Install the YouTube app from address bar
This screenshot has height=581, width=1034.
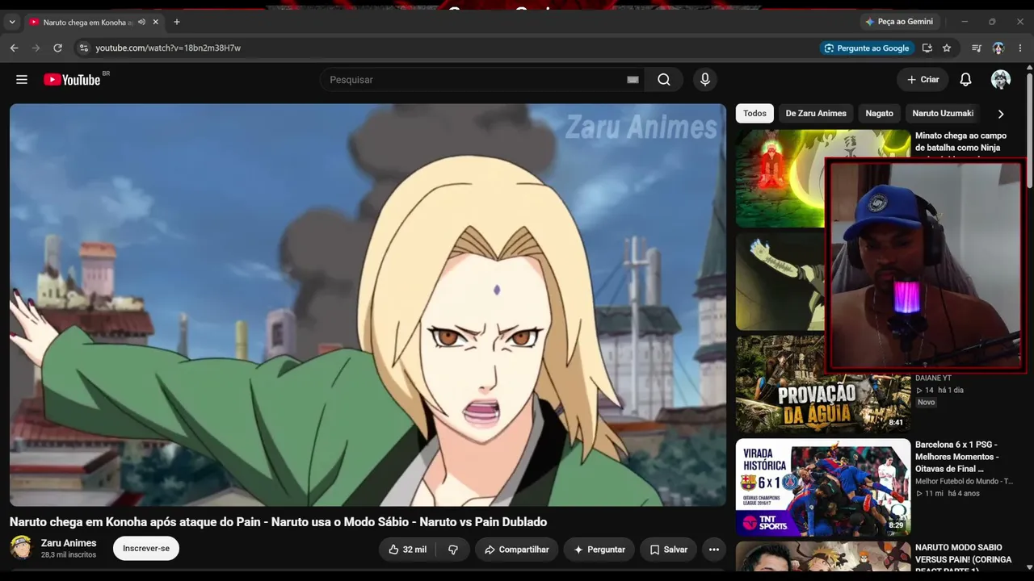927,48
